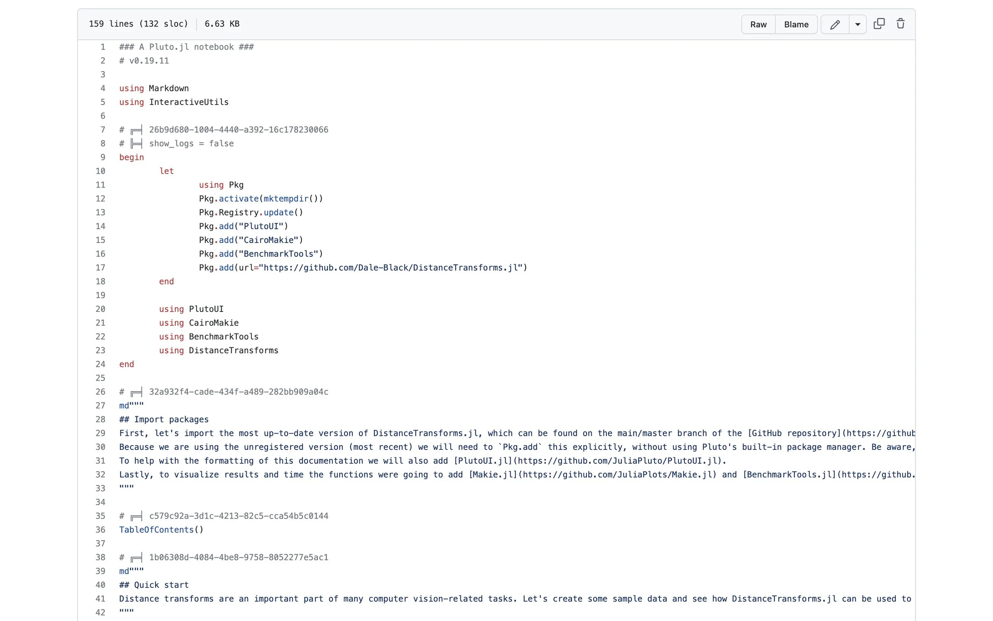Click the line starting 'Because we are using'
Viewport: 993px width, 621px height.
click(517, 447)
